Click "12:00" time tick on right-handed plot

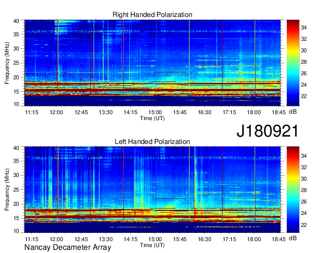click(56, 112)
